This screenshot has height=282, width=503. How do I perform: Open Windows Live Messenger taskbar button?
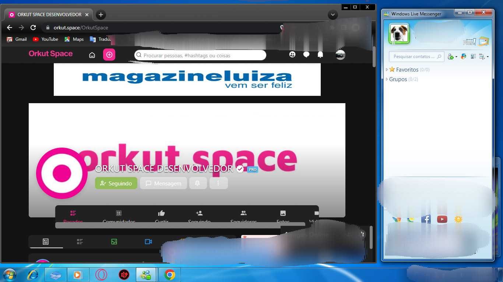pyautogui.click(x=146, y=275)
